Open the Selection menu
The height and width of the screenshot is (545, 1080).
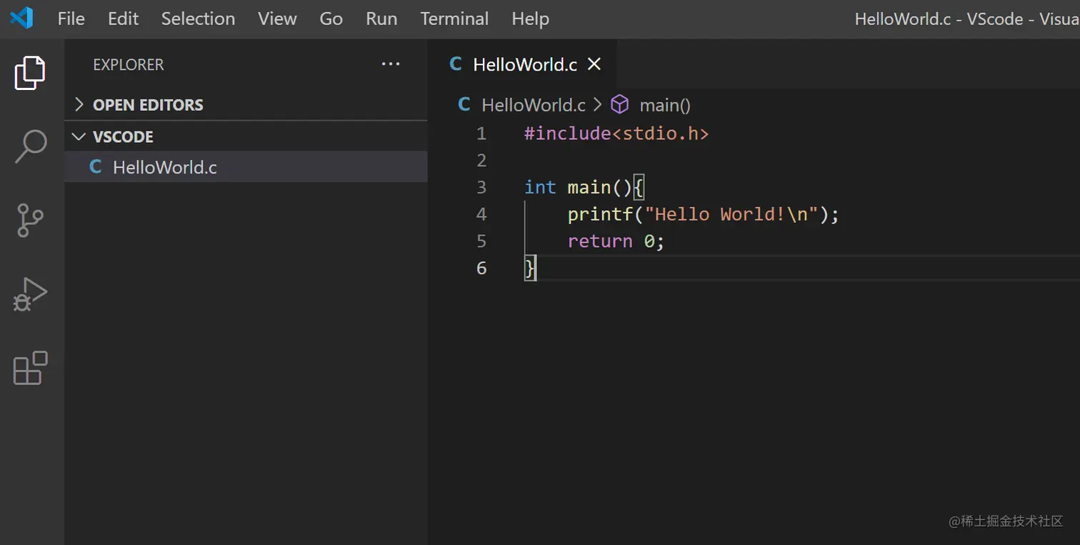198,19
